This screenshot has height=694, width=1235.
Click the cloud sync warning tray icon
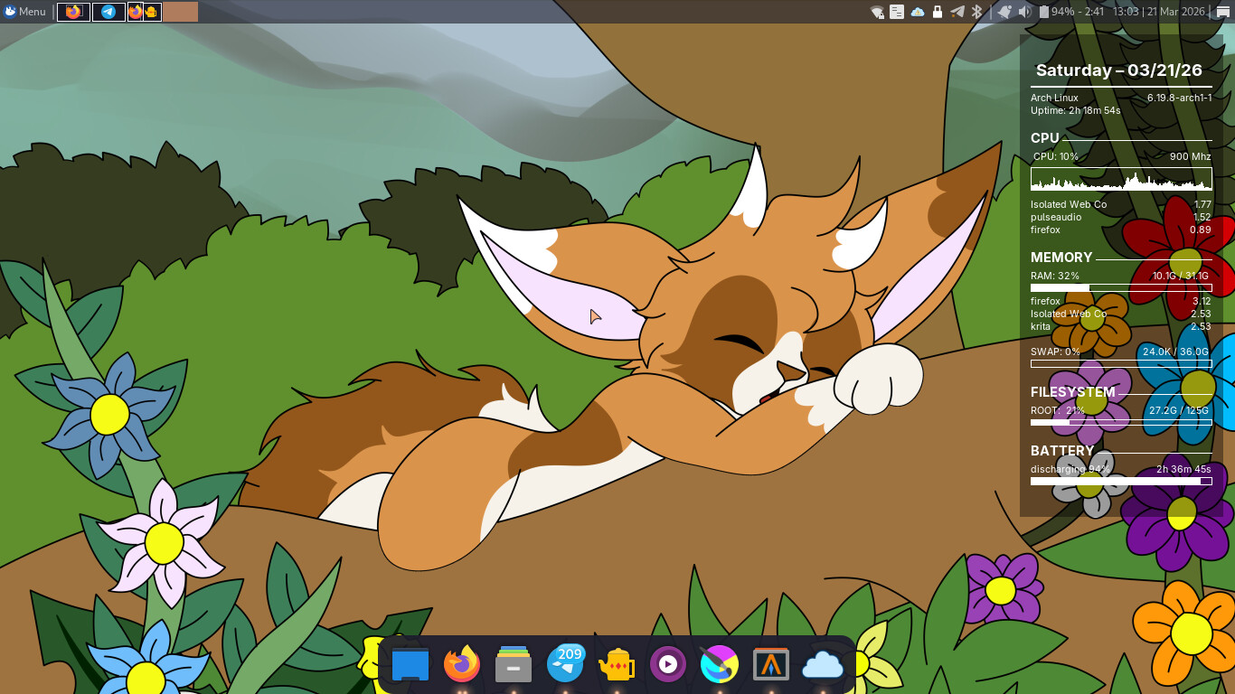click(918, 12)
